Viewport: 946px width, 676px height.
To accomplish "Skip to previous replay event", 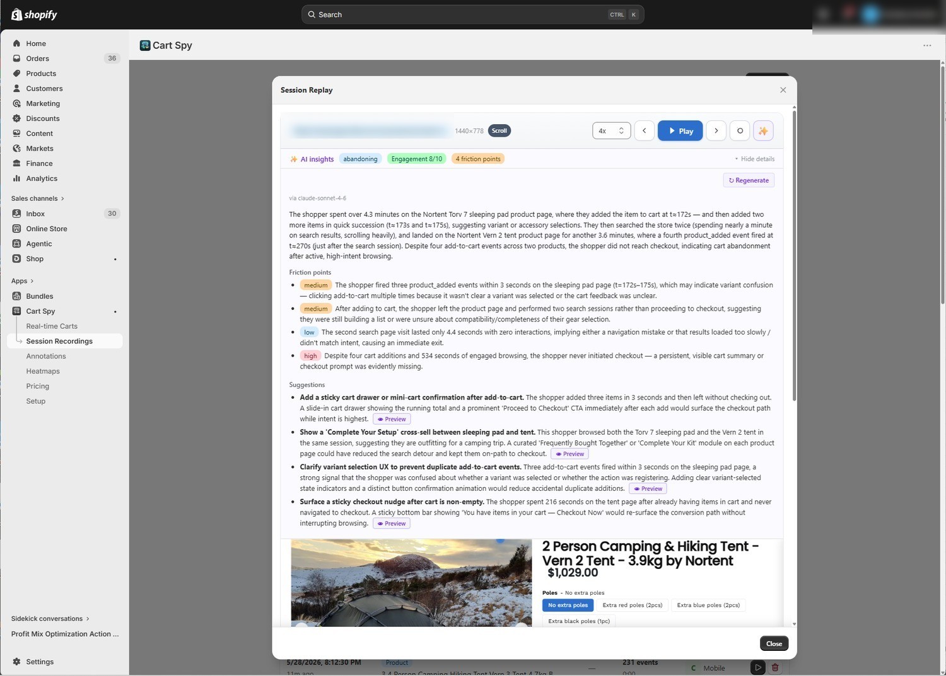I will pyautogui.click(x=644, y=131).
